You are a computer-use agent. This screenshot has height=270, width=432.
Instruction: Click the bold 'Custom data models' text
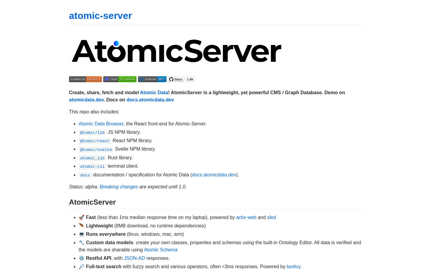[109, 242]
